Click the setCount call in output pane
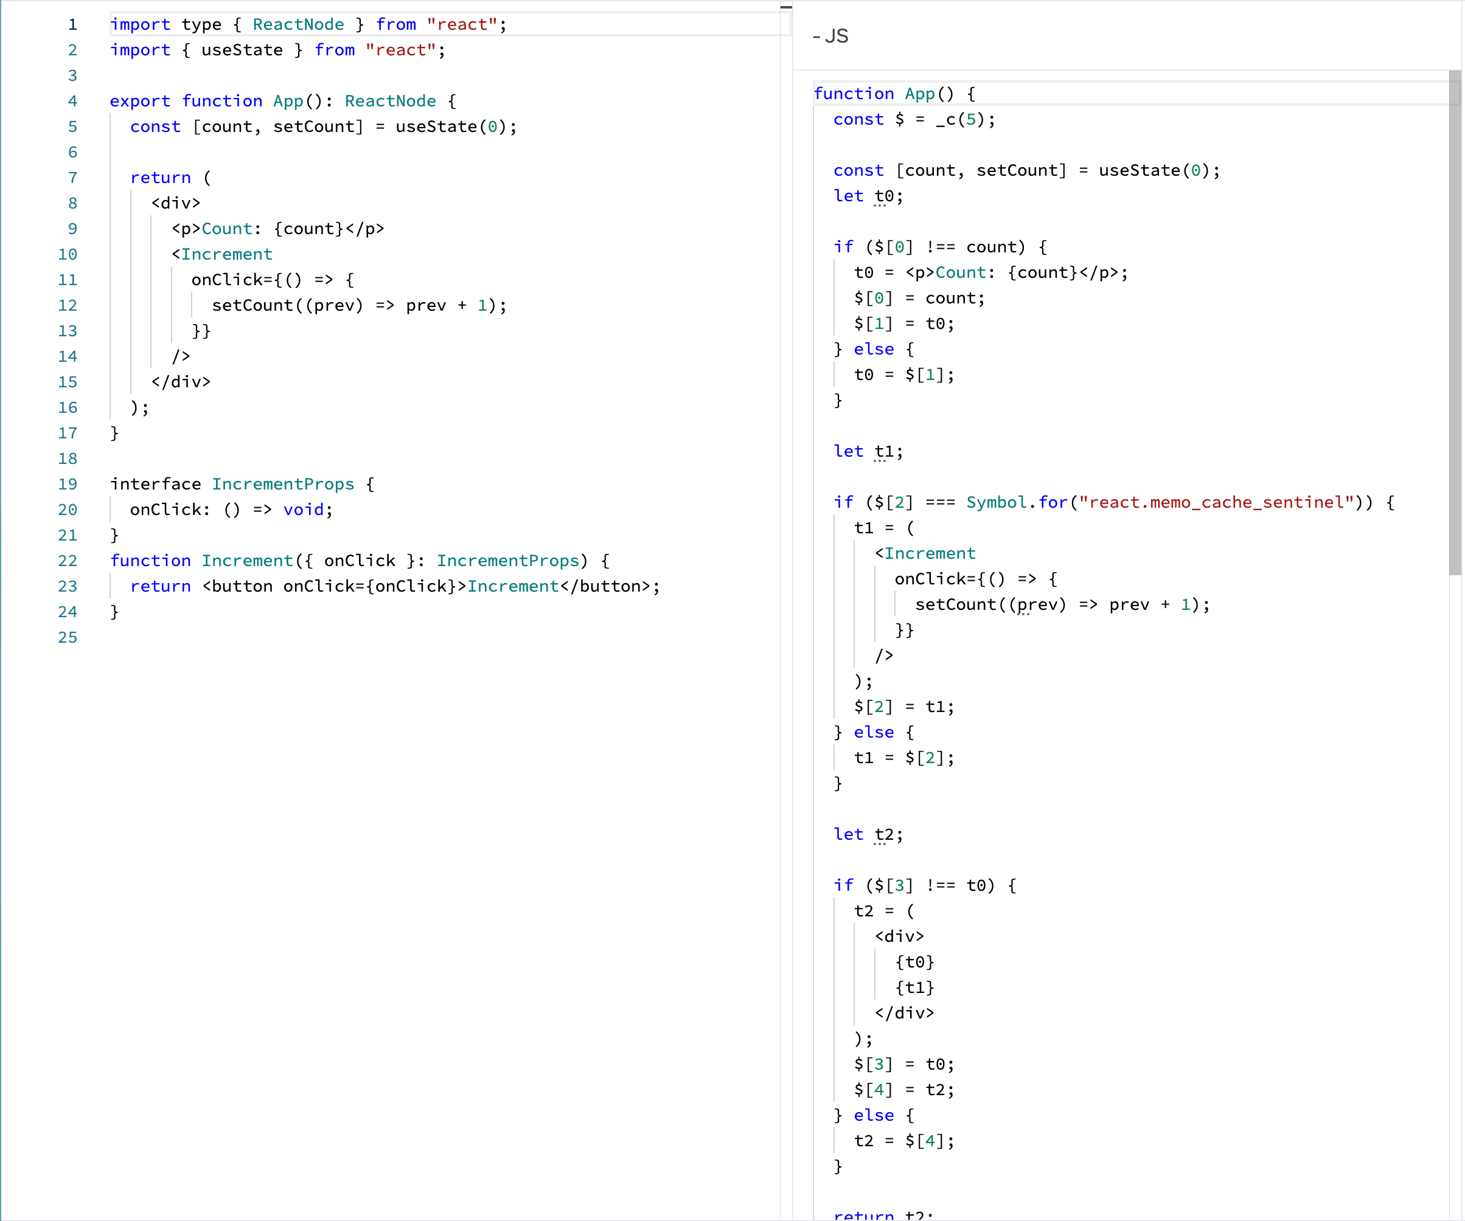This screenshot has height=1221, width=1465. [x=1062, y=604]
